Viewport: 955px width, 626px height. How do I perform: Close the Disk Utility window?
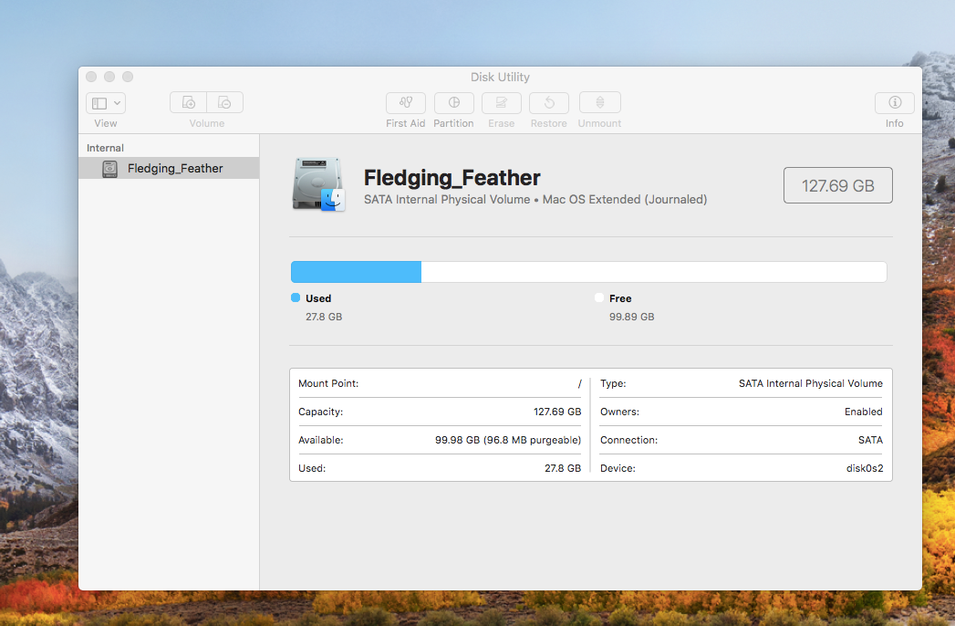(x=91, y=76)
